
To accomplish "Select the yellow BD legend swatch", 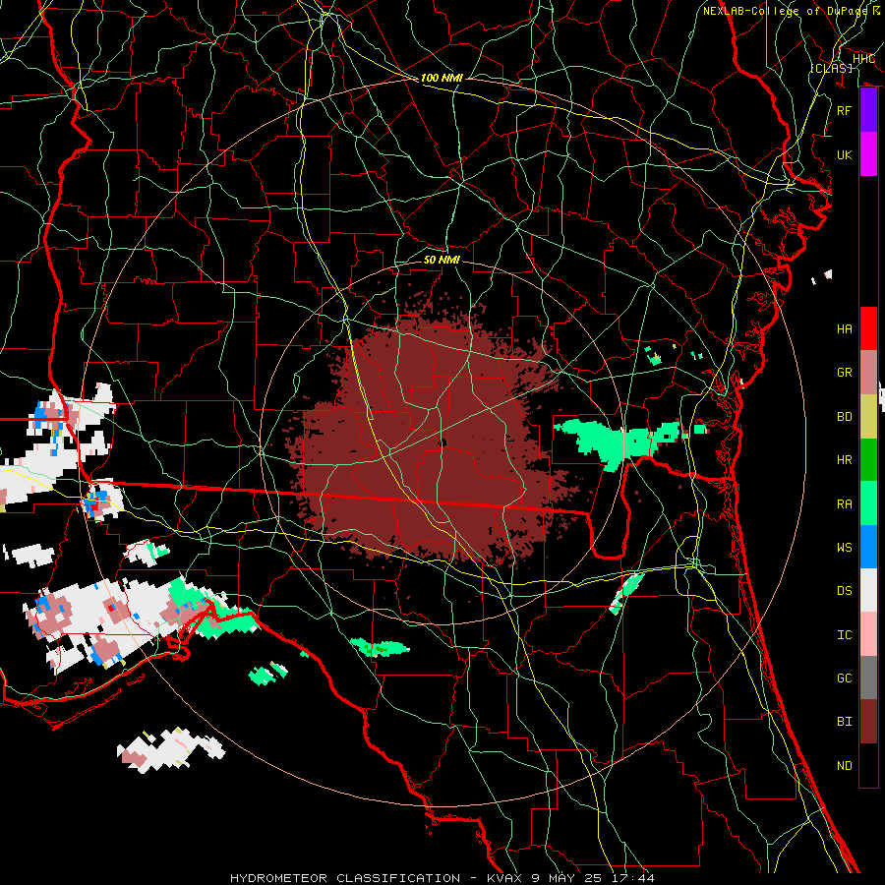I will [868, 416].
